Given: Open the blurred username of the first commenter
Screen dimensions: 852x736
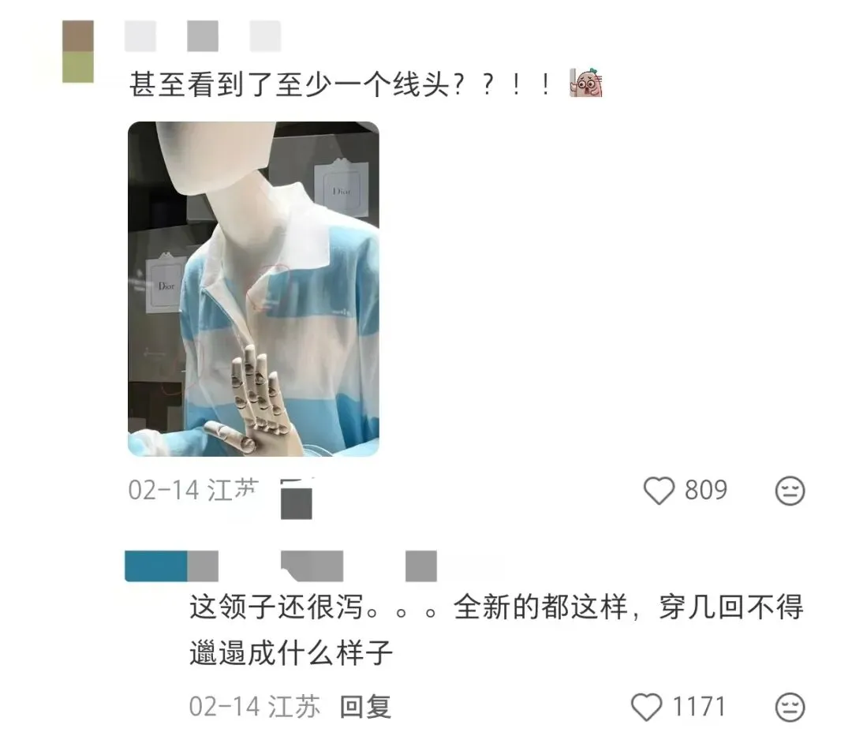Looking at the screenshot, I should point(203,35).
